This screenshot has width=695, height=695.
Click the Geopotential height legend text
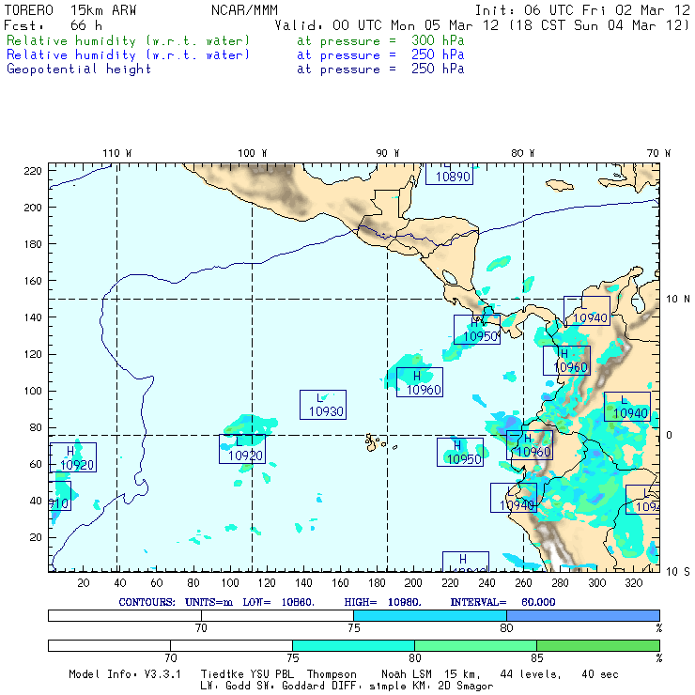click(x=79, y=69)
